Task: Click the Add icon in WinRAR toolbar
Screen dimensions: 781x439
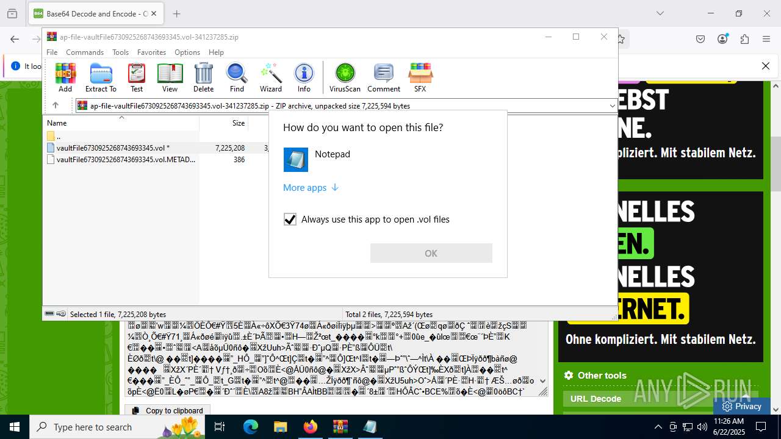Action: tap(65, 77)
